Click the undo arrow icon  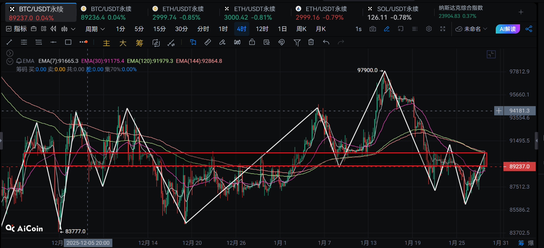coord(326,42)
